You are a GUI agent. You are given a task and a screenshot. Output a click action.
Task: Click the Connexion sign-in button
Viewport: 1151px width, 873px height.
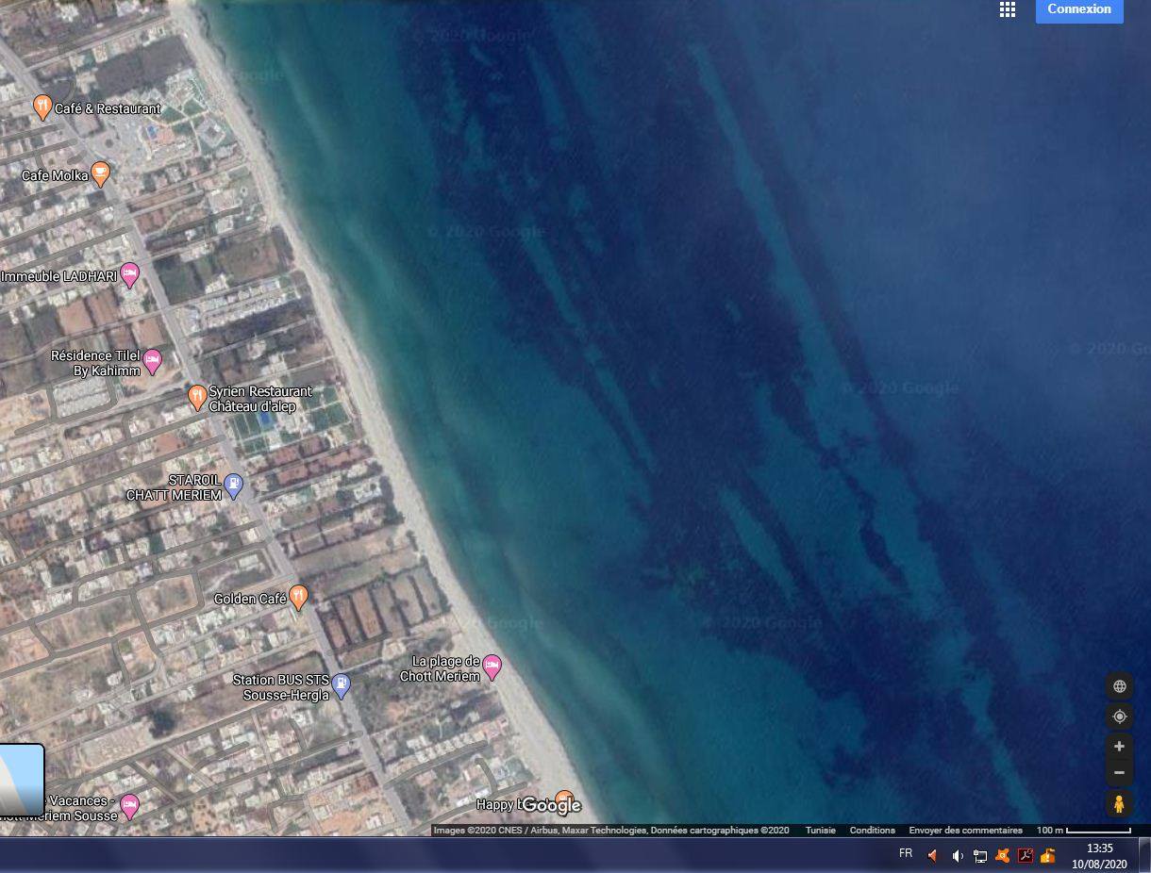[1078, 9]
